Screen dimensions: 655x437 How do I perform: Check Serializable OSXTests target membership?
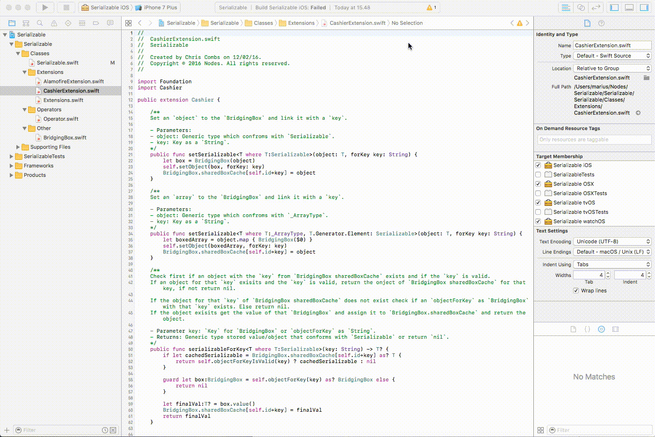tap(538, 193)
